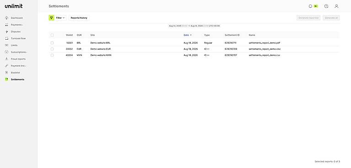Click Demo website BRL cell

tap(100, 43)
